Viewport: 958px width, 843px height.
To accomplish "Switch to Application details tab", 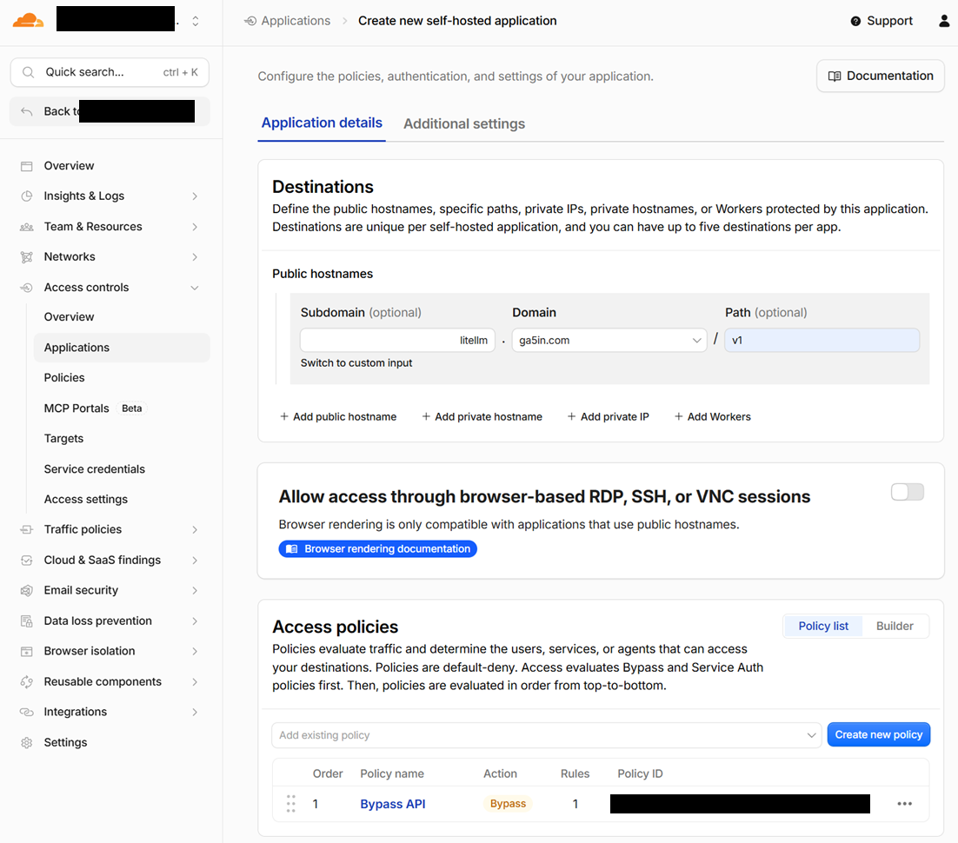I will [x=322, y=123].
